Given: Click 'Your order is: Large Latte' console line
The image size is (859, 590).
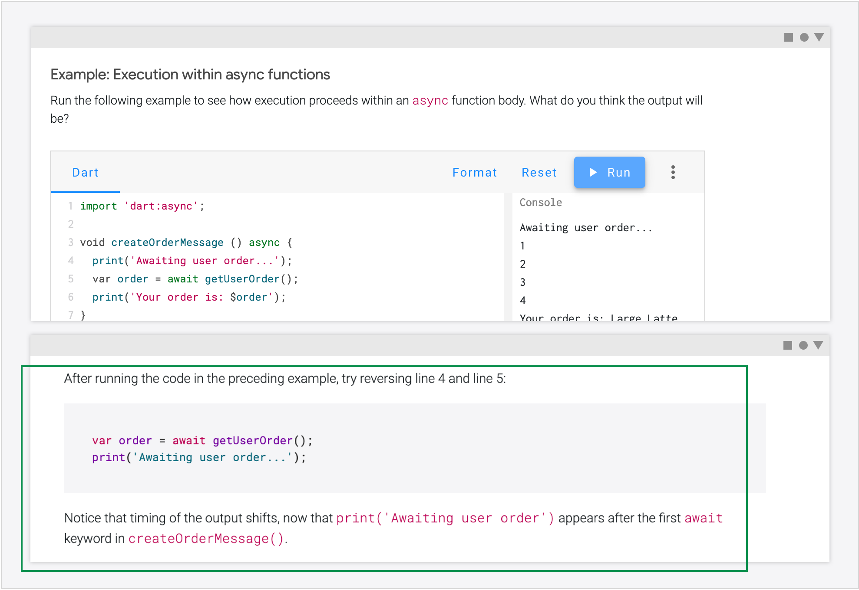Looking at the screenshot, I should 598,318.
